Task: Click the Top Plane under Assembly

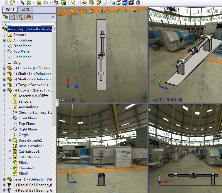Action: pyautogui.click(x=21, y=51)
